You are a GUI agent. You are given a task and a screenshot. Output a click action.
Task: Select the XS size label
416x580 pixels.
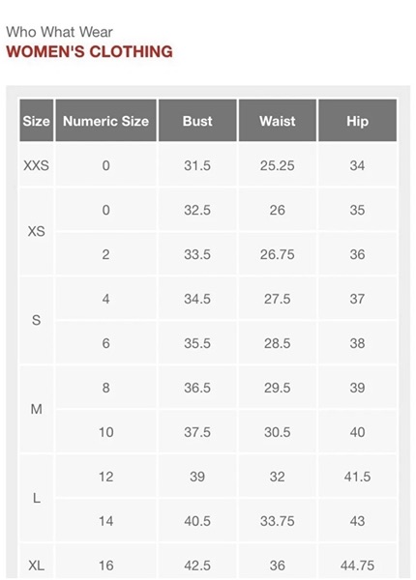pos(36,232)
